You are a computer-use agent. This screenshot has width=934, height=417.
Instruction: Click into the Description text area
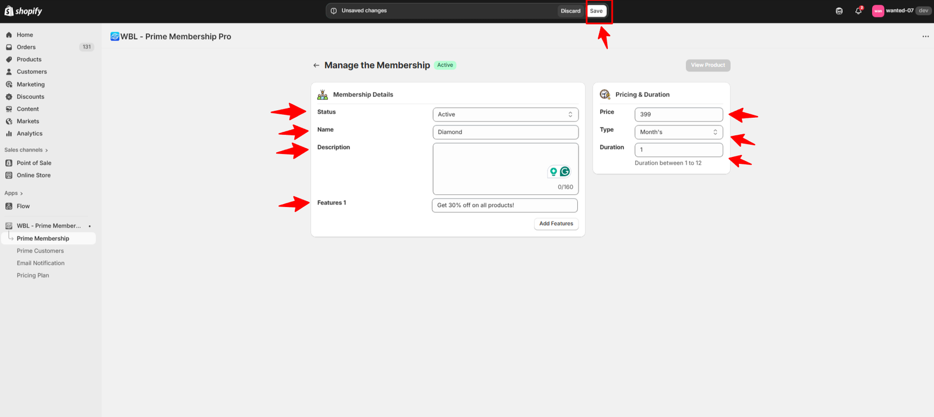[x=506, y=169]
